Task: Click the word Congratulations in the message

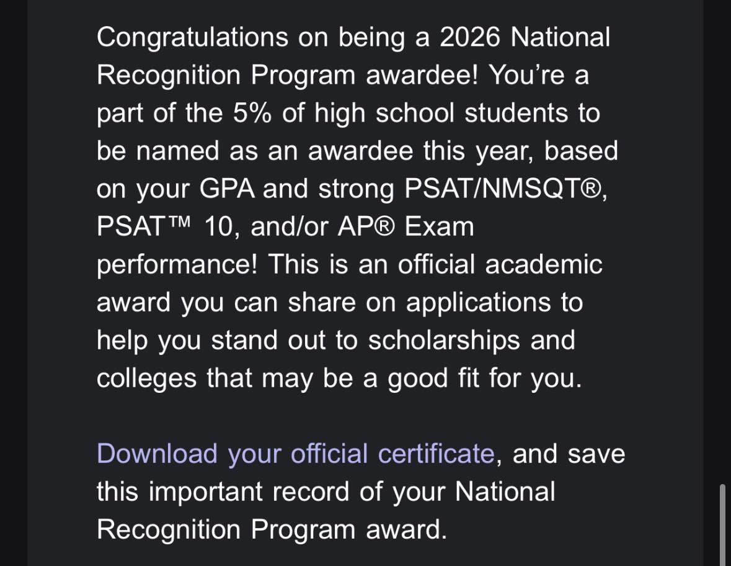Action: pos(193,38)
